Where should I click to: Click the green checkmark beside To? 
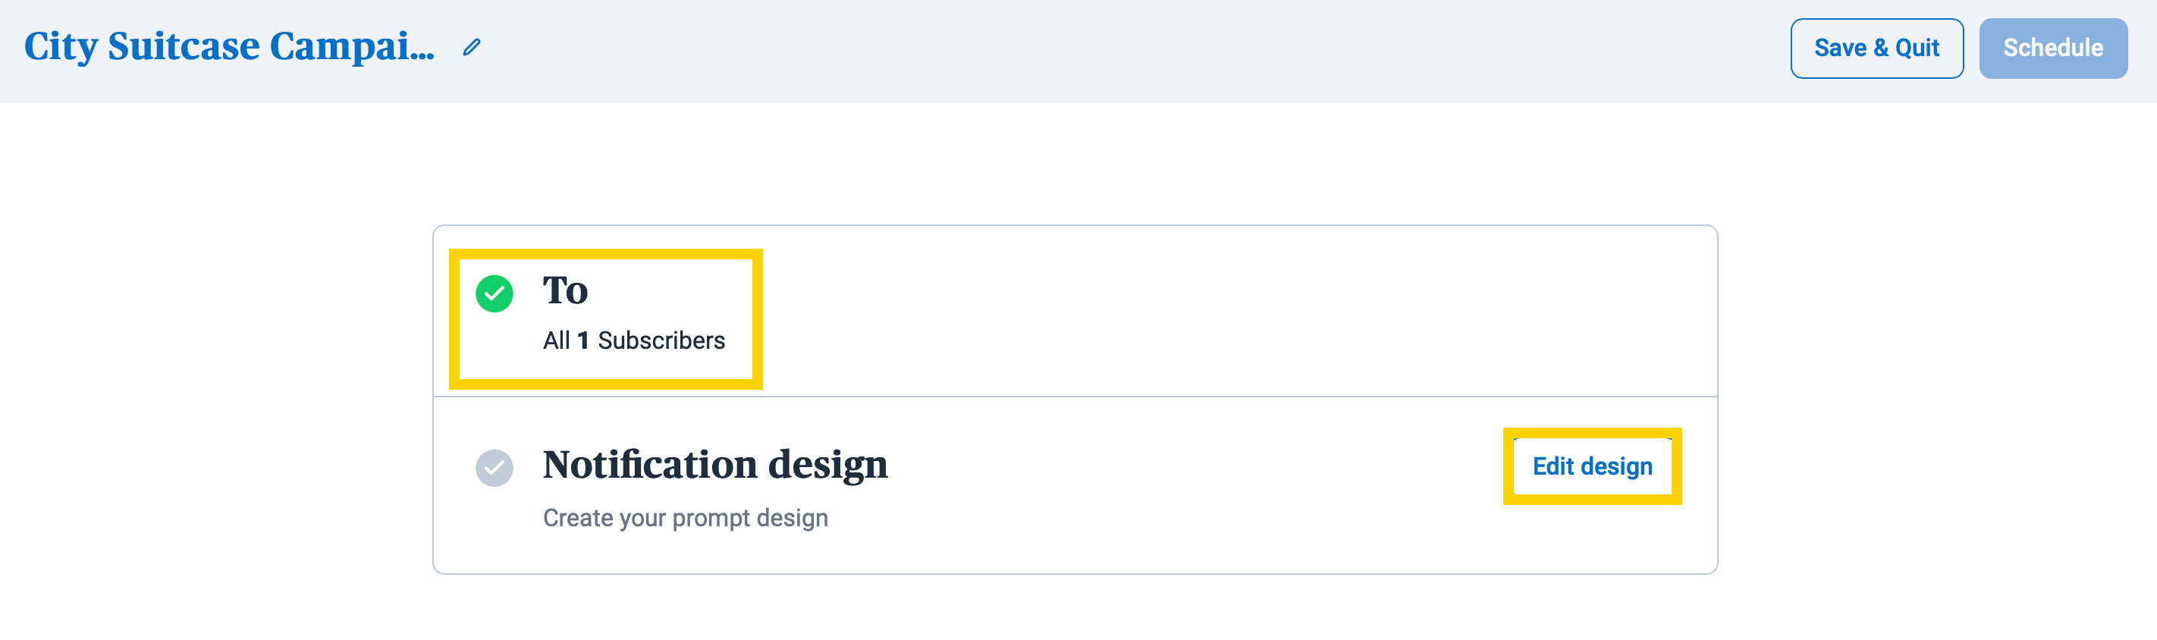494,293
